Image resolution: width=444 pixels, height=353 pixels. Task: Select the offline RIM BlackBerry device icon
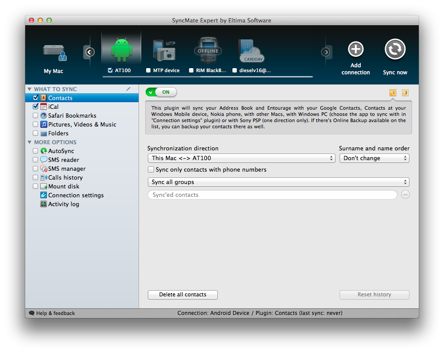pyautogui.click(x=208, y=50)
